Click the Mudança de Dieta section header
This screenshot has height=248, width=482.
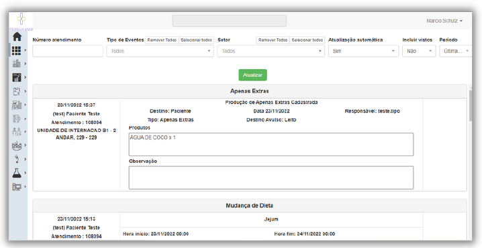pos(250,205)
